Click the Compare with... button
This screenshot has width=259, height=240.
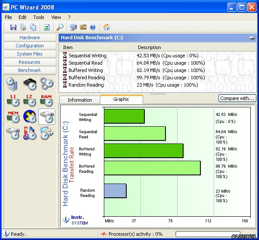237,98
